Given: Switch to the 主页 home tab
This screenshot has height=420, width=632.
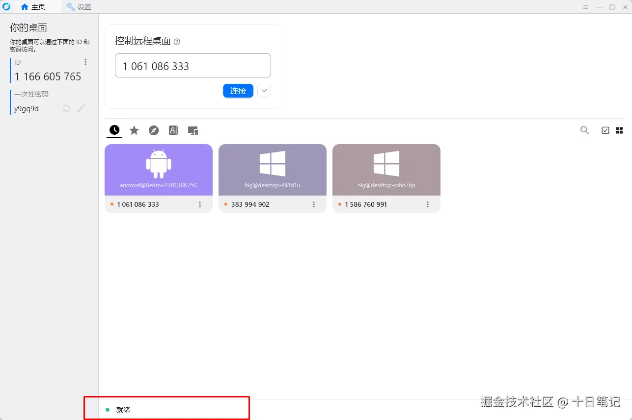Looking at the screenshot, I should tap(33, 7).
